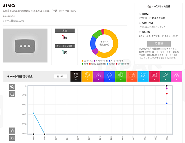The image size is (185, 143).
Task: Click the zoom in magnifier icon
Action: click(12, 87)
